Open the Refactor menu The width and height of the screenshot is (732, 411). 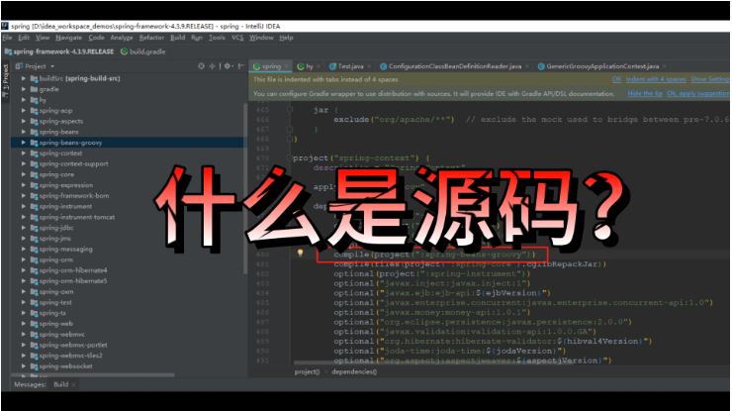pyautogui.click(x=151, y=38)
